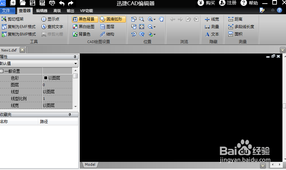286x170 pixels.
Task: Open zoom in dropdown arrow
Action: click(155, 19)
